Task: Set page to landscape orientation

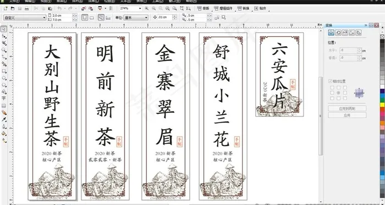Action: [x=92, y=18]
